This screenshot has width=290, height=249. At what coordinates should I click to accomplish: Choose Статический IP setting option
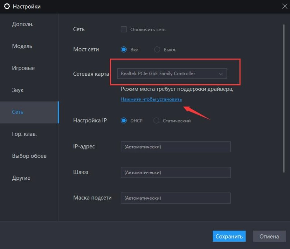tap(156, 121)
